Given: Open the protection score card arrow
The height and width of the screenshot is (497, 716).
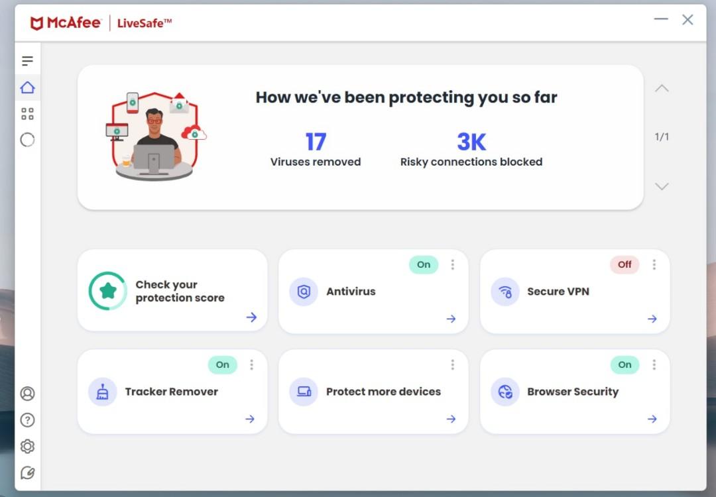Looking at the screenshot, I should (252, 317).
